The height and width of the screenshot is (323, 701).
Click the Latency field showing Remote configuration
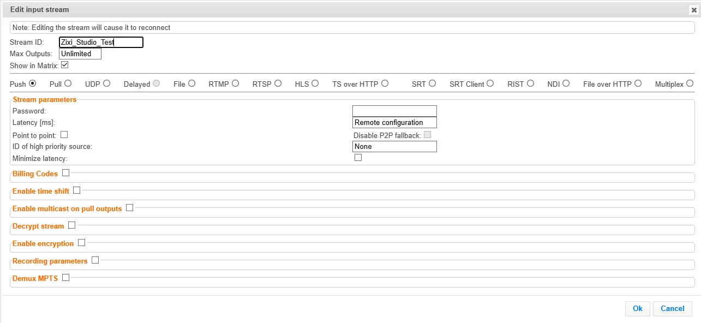point(394,123)
